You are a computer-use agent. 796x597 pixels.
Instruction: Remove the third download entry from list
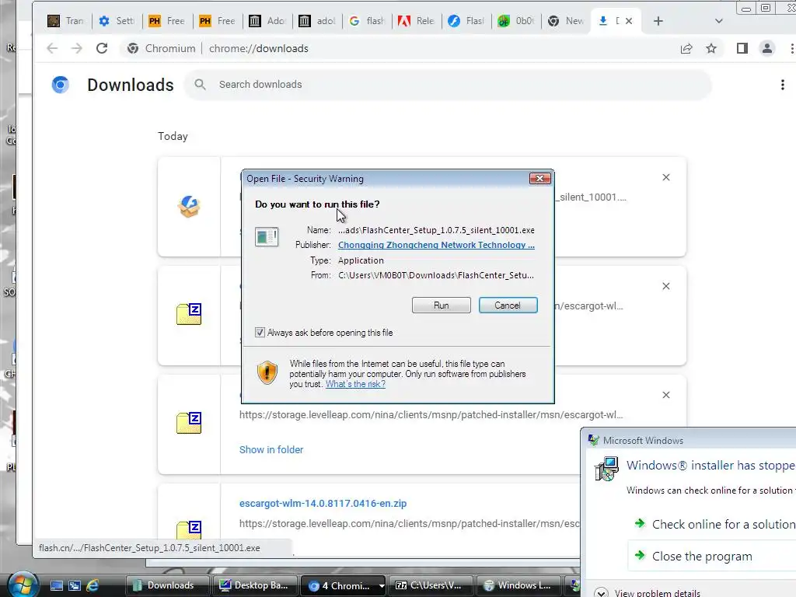click(666, 395)
